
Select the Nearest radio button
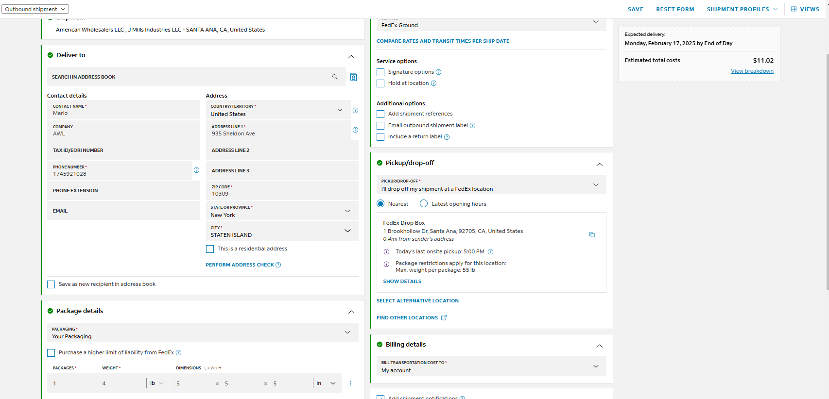point(380,204)
